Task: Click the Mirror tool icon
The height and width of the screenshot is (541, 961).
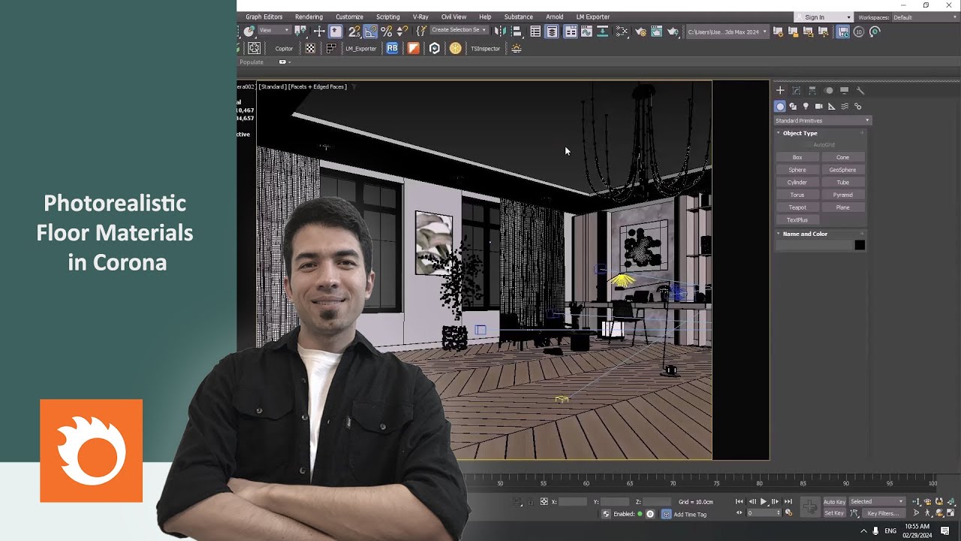Action: click(x=500, y=32)
